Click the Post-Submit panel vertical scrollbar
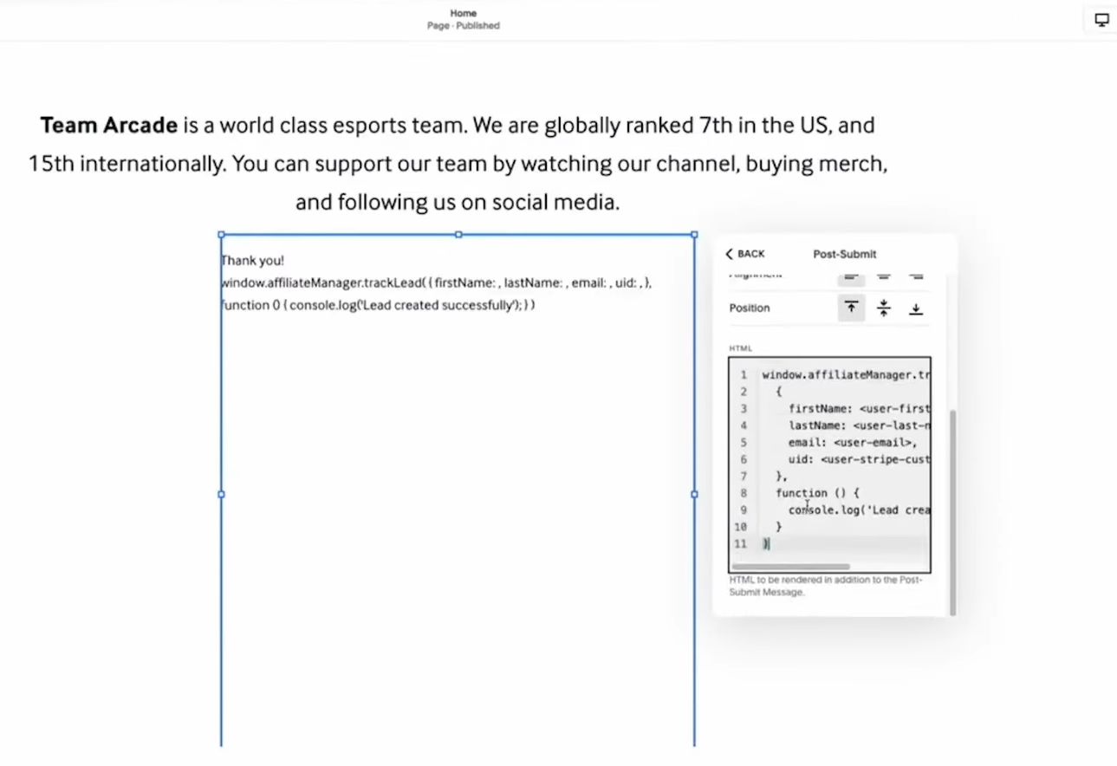The height and width of the screenshot is (766, 1117). [952, 513]
